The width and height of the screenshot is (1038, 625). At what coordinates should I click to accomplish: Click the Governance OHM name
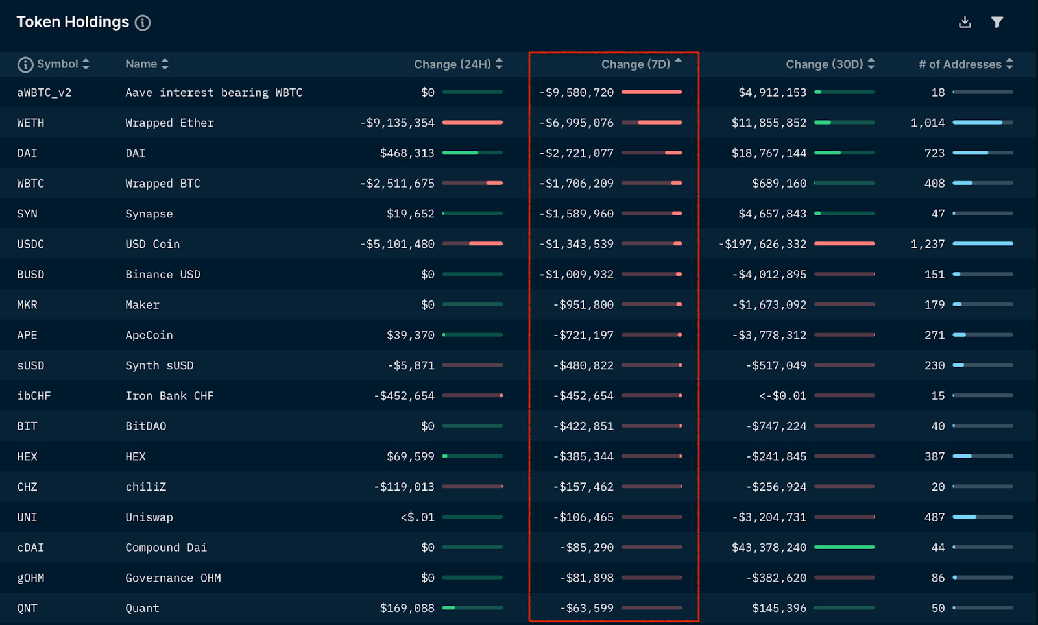[x=173, y=578]
